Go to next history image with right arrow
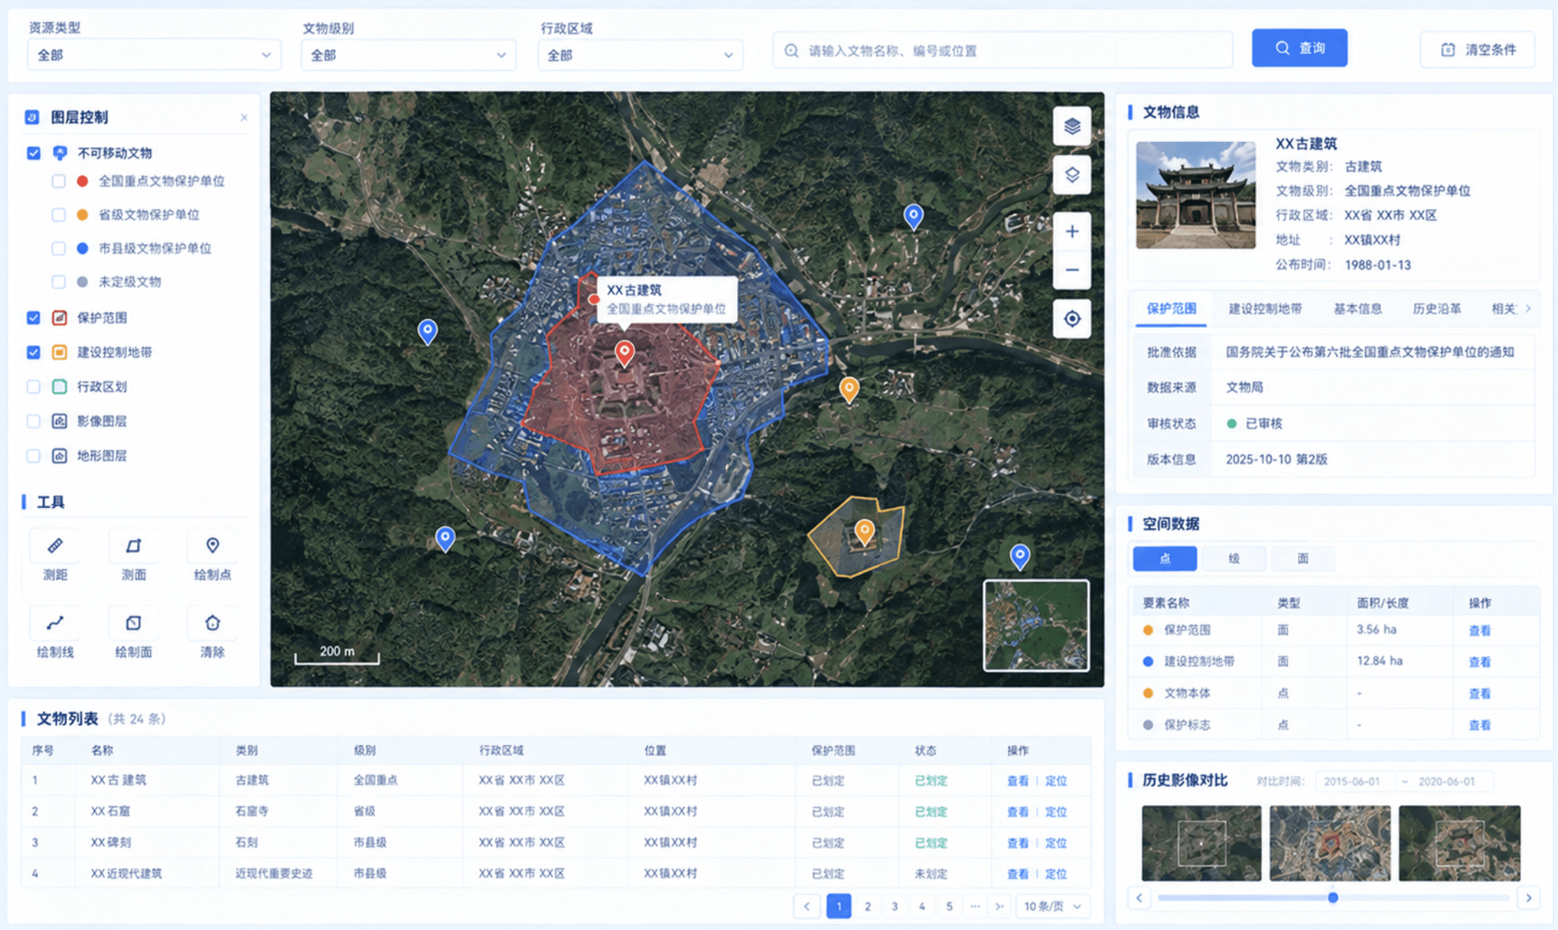The height and width of the screenshot is (930, 1558). pyautogui.click(x=1529, y=898)
